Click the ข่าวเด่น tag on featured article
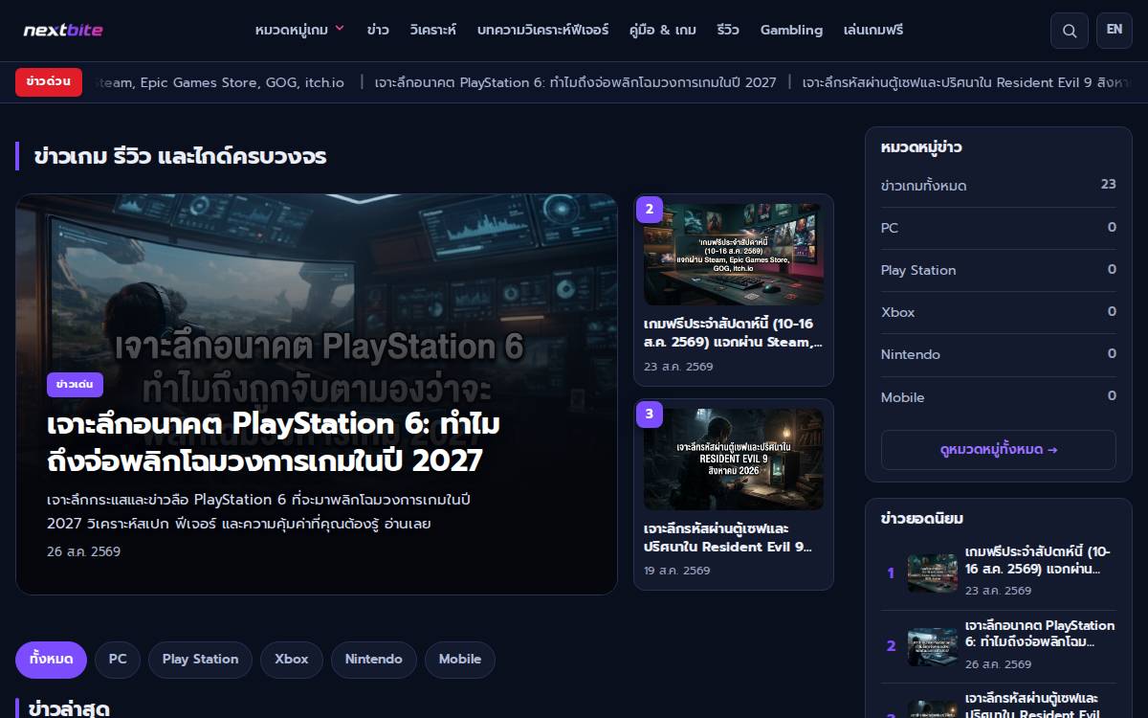The width and height of the screenshot is (1148, 718). coord(75,384)
